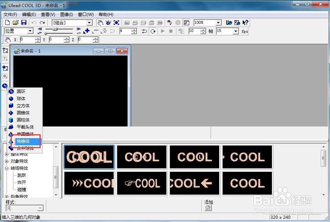Go to the previous keyframe arrow

point(40,29)
